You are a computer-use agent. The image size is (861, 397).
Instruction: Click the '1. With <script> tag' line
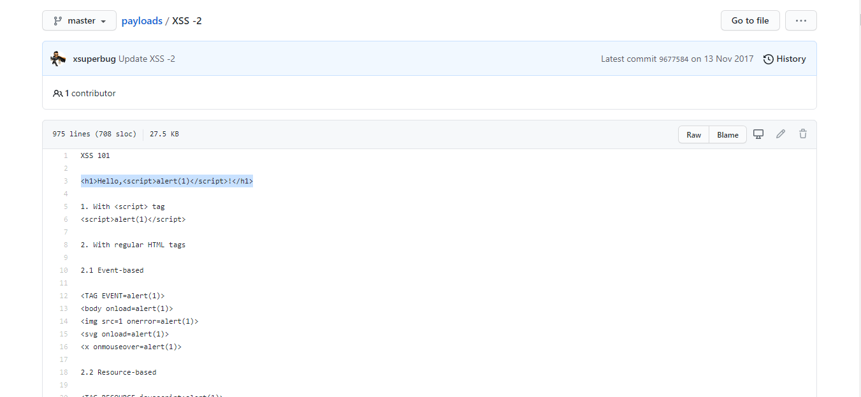pyautogui.click(x=123, y=206)
